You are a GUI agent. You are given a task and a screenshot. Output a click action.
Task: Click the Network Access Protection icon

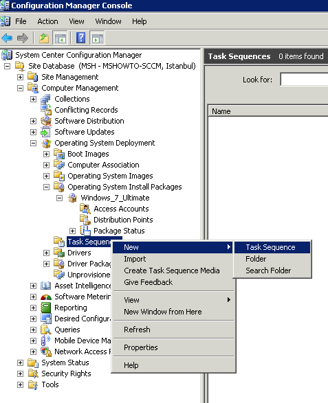click(46, 352)
